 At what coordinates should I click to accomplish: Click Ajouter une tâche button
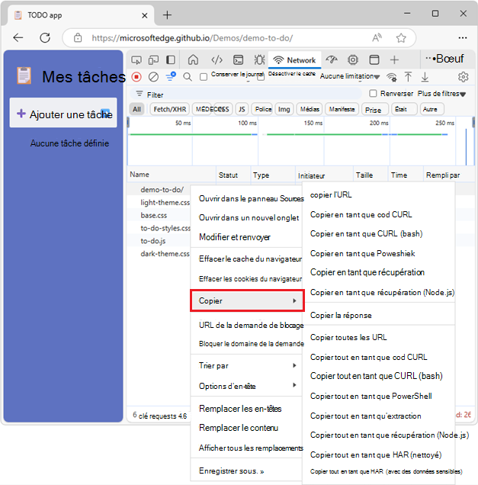[x=63, y=114]
